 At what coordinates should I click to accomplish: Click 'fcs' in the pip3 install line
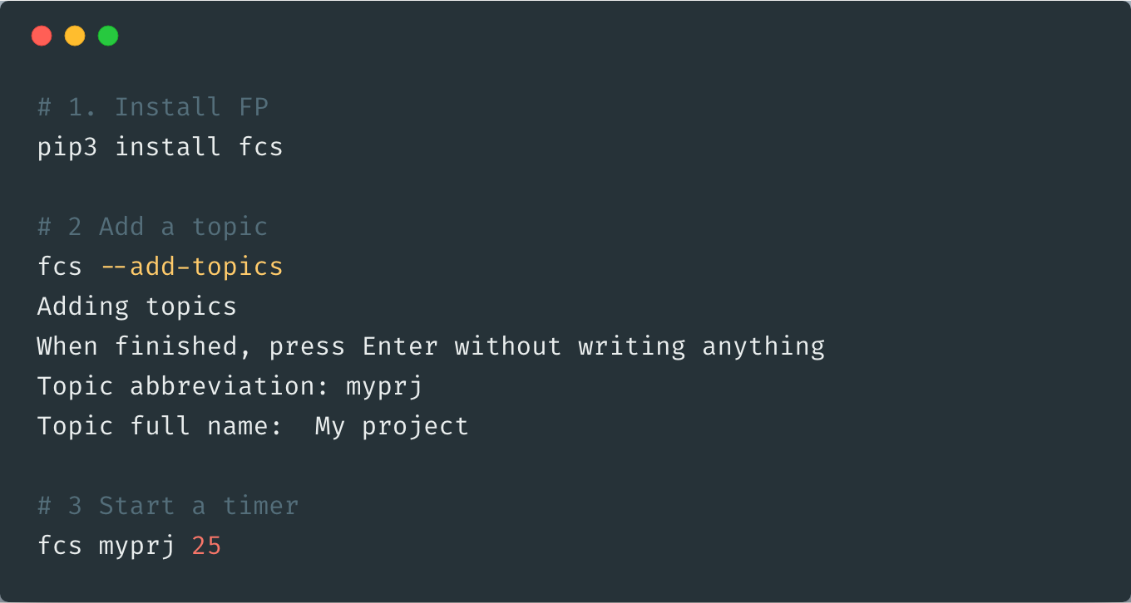click(x=261, y=147)
